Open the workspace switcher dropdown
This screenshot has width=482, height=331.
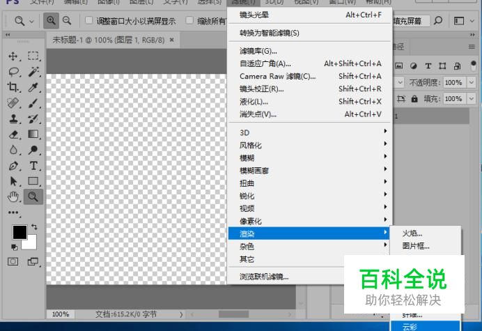pos(472,21)
